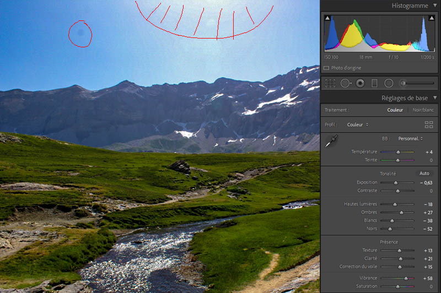Select the Red Eye Correction tool icon
The image size is (441, 293).
361,83
